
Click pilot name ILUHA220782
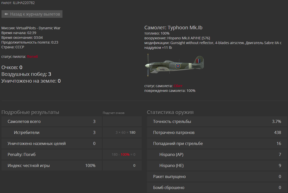24,3
